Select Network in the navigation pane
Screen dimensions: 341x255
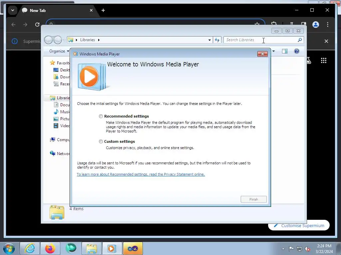click(60, 153)
